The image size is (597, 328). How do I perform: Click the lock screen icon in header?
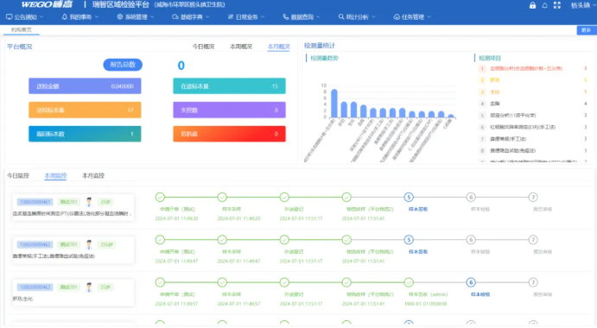[532, 5]
